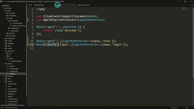Collapse the Controllers folder
194x109 pixels.
point(7,21)
